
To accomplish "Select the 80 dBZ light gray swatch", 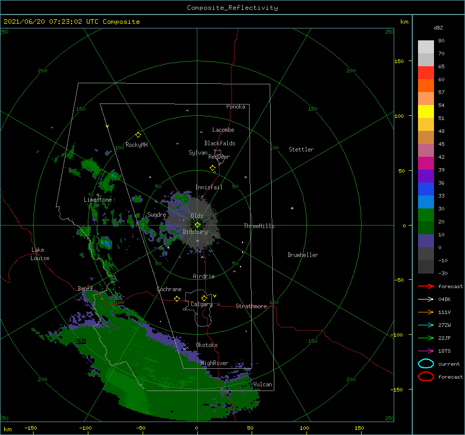I will click(426, 47).
